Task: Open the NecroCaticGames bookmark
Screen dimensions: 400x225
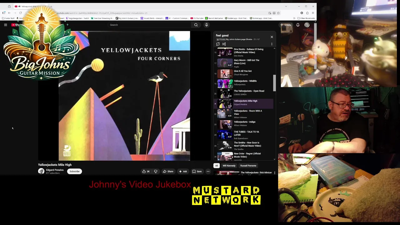Action: (x=214, y=18)
